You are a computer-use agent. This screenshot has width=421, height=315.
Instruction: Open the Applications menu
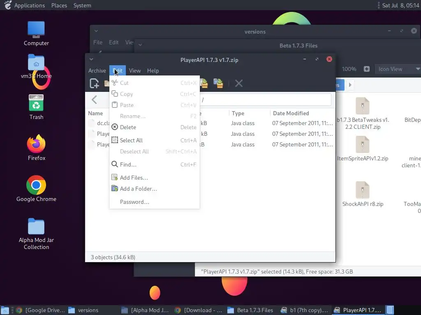pyautogui.click(x=30, y=5)
